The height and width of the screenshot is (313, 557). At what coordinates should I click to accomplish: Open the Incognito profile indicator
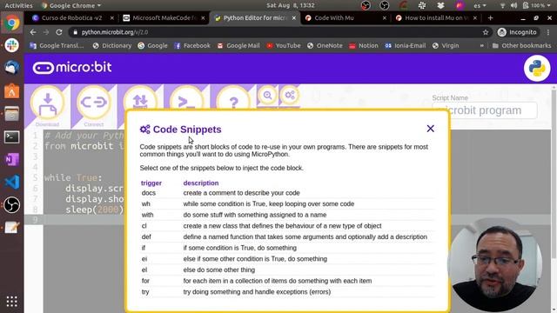point(517,32)
